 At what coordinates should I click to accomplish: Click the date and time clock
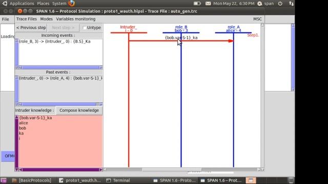[x=234, y=4]
